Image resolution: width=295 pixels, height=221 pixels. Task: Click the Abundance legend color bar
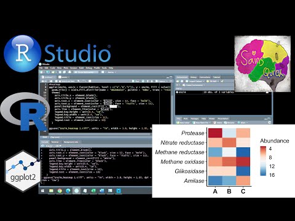(263, 161)
